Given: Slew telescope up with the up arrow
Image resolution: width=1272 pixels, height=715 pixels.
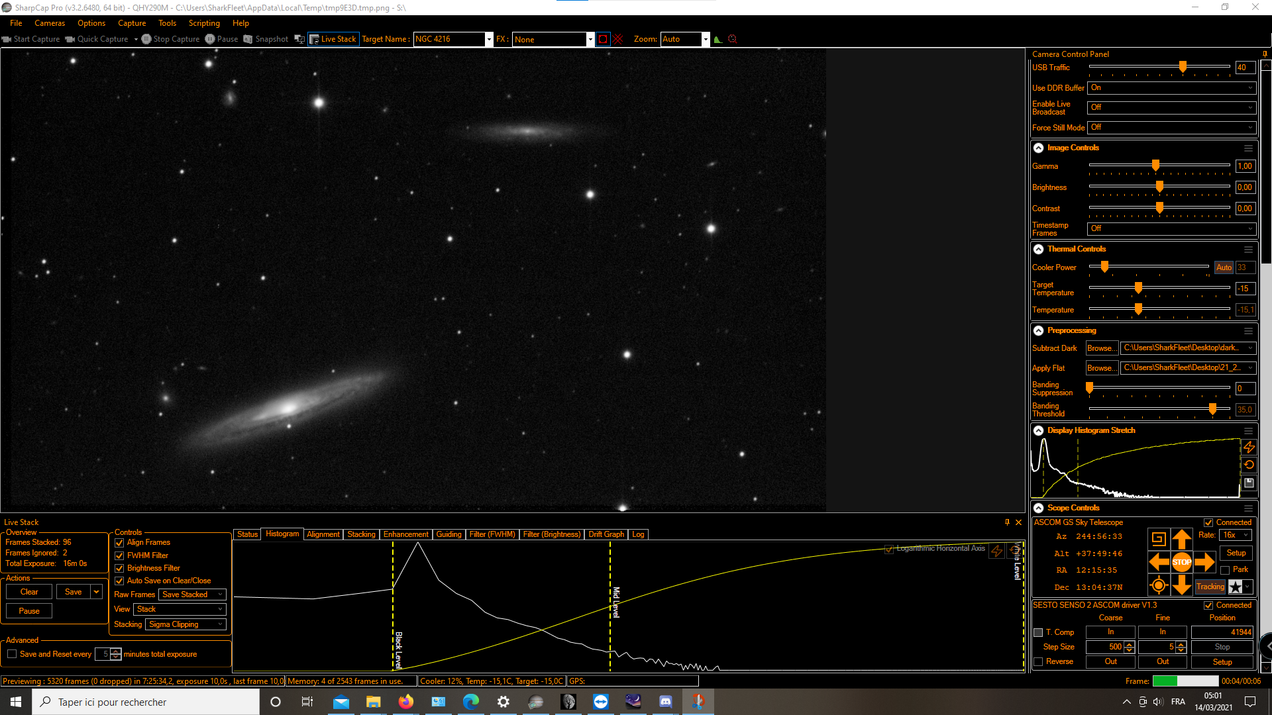Looking at the screenshot, I should click(1181, 540).
